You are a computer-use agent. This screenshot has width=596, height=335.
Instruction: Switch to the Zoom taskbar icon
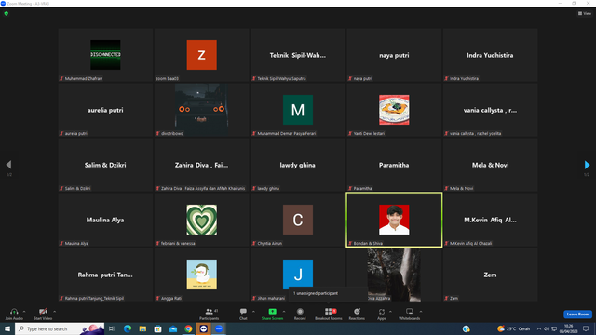click(x=219, y=328)
